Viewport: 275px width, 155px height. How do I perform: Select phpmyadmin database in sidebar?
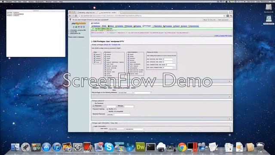pyautogui.click(x=75, y=34)
